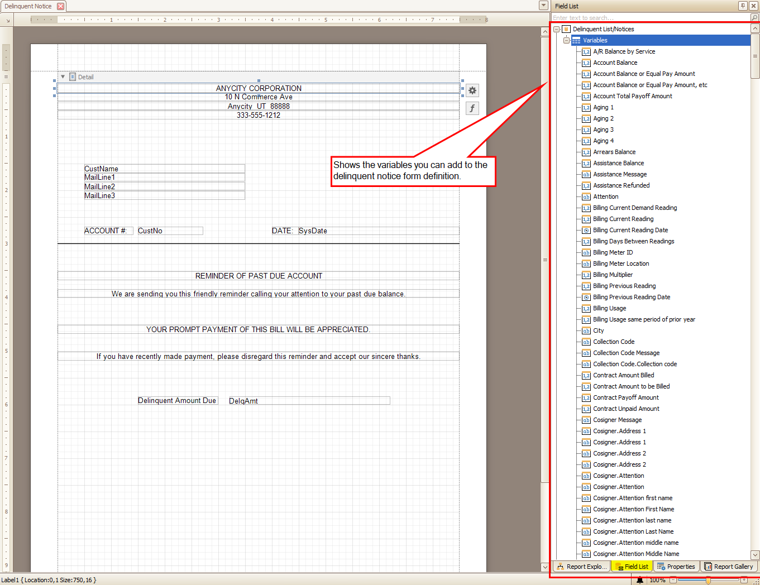Switch to the Properties tab
The height and width of the screenshot is (585, 760).
(676, 567)
